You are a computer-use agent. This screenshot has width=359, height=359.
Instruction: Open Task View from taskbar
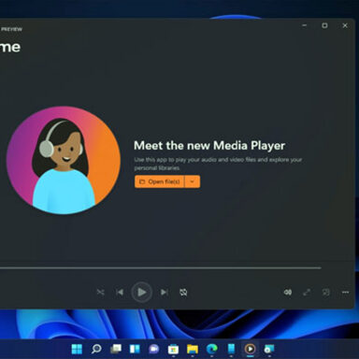click(116, 349)
